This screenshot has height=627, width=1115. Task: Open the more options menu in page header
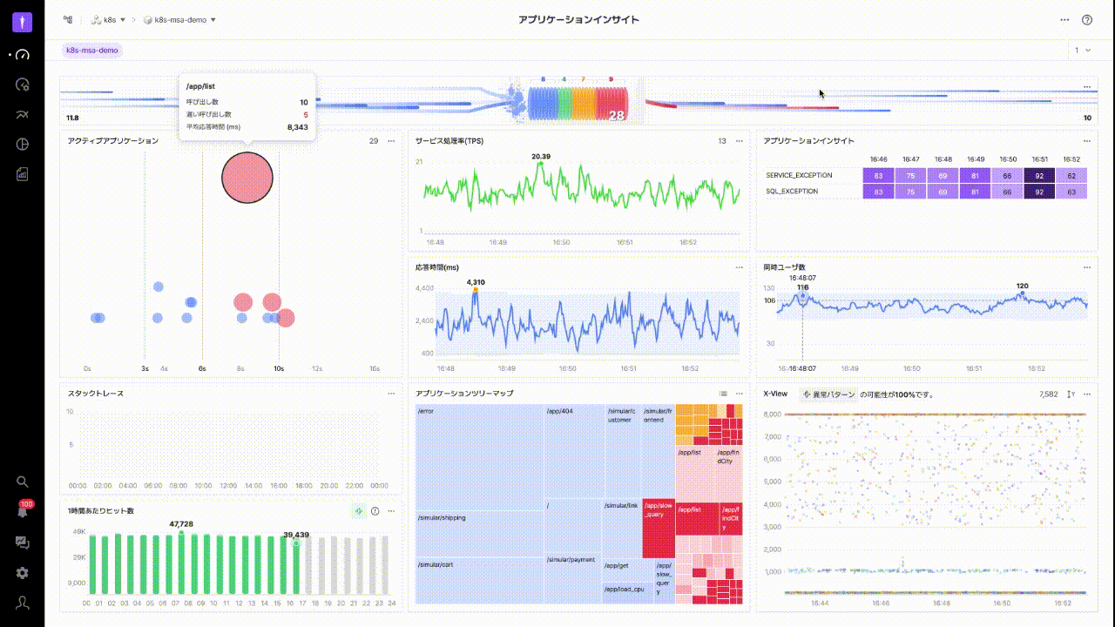point(1064,20)
